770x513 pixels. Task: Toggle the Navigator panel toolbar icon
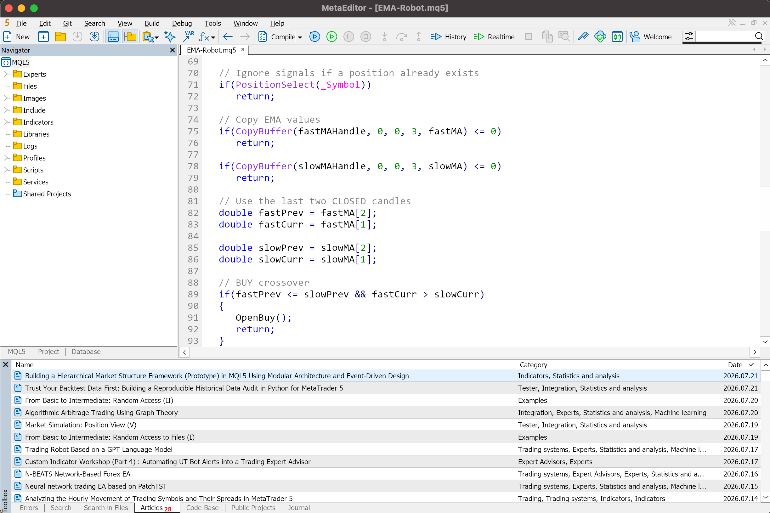pyautogui.click(x=130, y=37)
